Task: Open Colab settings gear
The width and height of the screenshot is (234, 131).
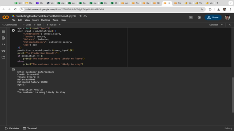Action: coord(199,17)
